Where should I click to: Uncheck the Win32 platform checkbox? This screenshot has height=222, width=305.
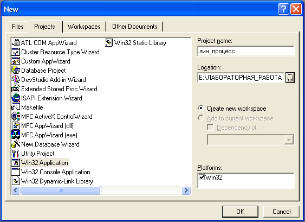pos(202,177)
